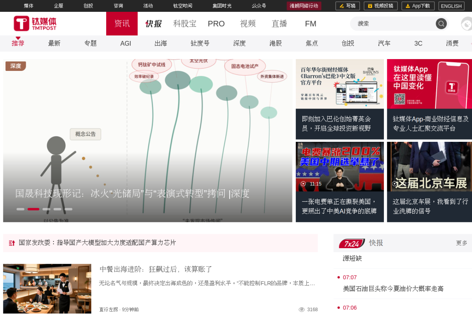Select the 出海 category
Image resolution: width=472 pixels, height=315 pixels.
[x=161, y=43]
